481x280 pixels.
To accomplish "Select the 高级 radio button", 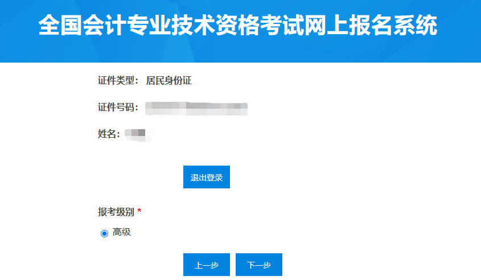I will point(104,233).
